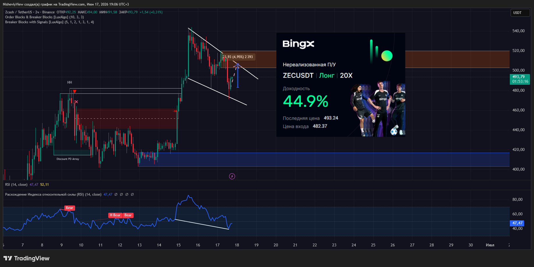Select the Order Blocks & Breaker Blocks indicator
Screen dimensions: 534x267
pos(45,17)
